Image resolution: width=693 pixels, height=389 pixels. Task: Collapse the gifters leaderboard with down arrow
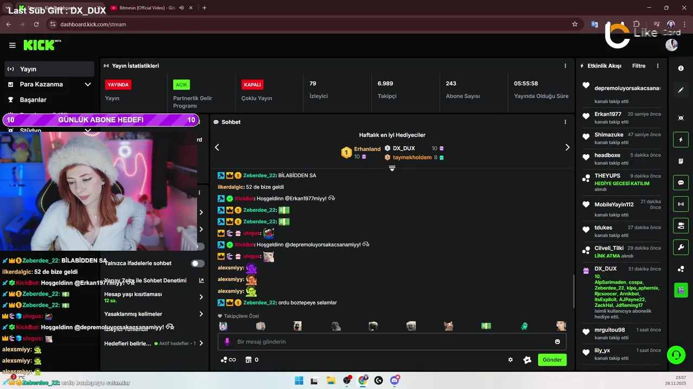click(392, 169)
